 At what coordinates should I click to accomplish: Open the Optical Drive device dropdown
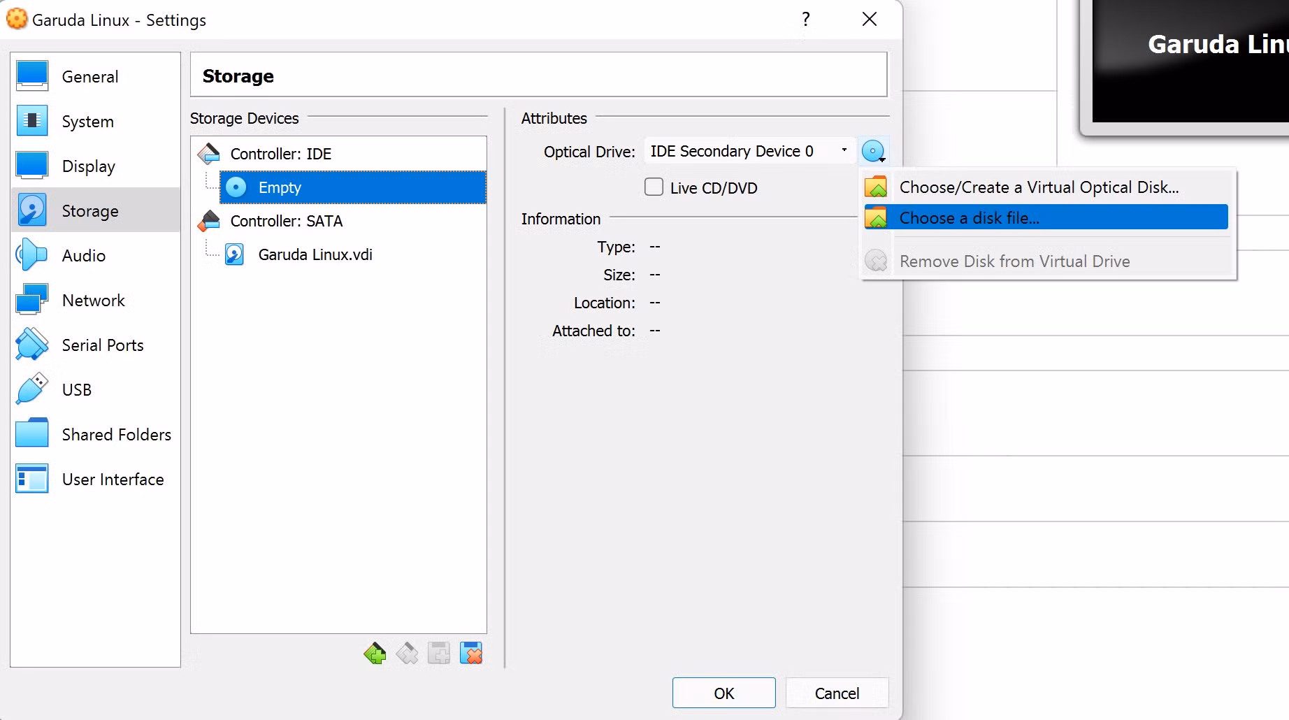[x=750, y=151]
